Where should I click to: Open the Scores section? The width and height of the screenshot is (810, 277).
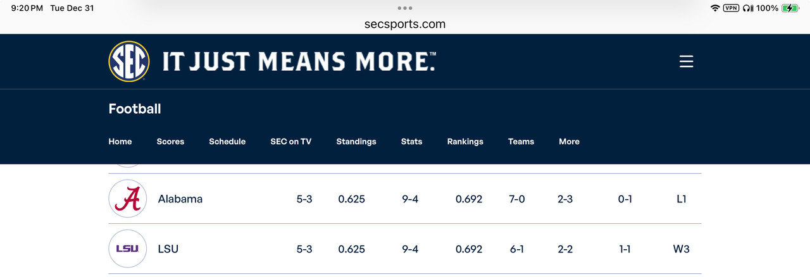click(170, 142)
